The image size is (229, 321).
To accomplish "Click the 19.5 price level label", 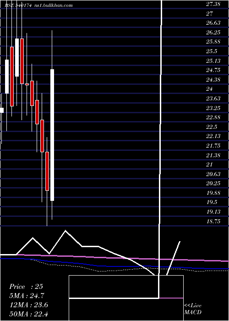I will pos(212,202).
